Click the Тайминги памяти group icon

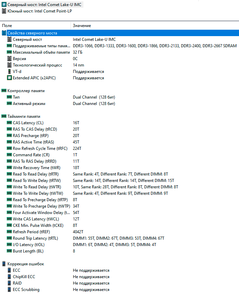click(x=4, y=116)
